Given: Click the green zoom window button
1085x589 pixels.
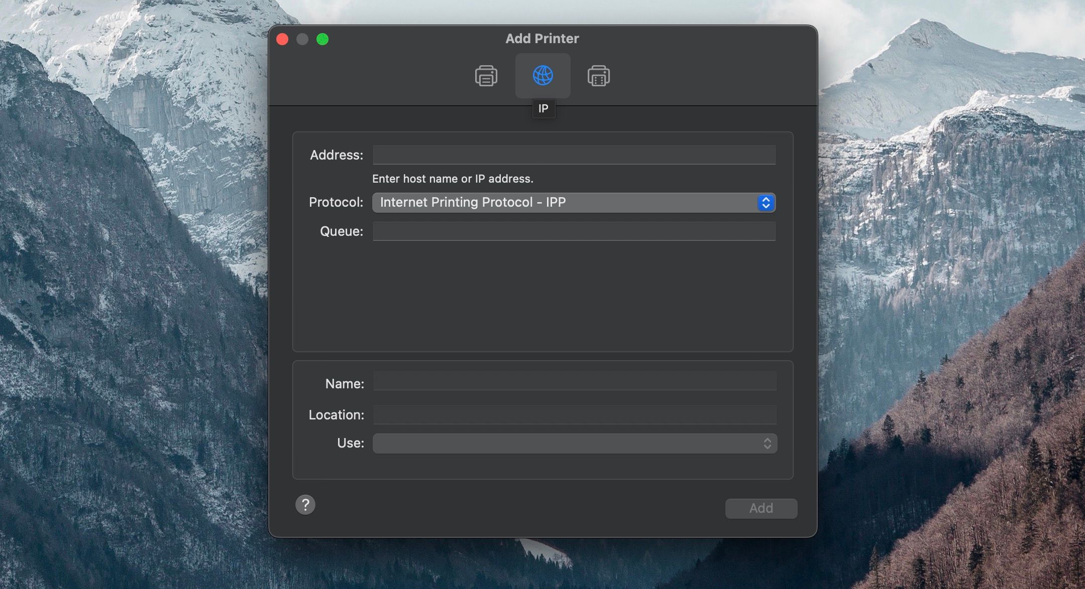Looking at the screenshot, I should (x=322, y=39).
